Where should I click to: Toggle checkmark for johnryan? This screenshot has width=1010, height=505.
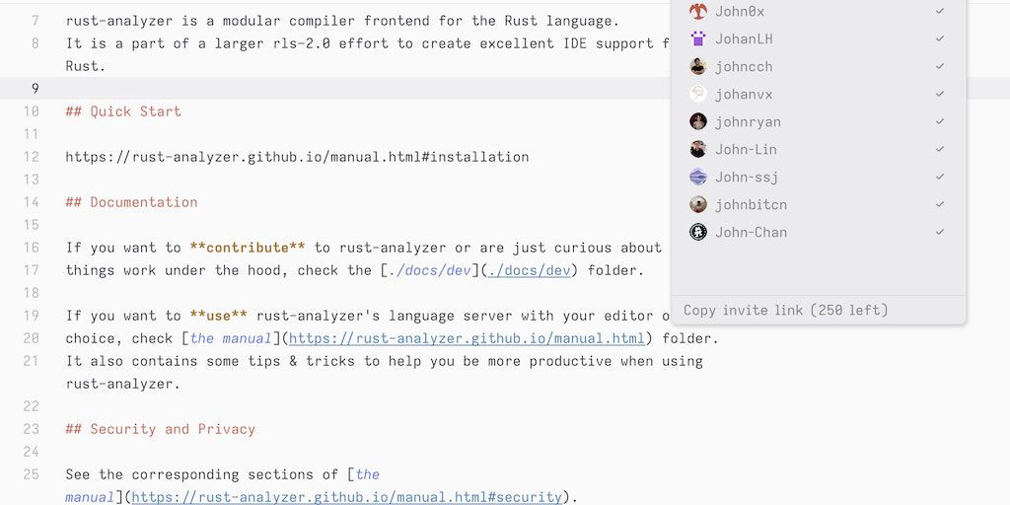point(940,121)
